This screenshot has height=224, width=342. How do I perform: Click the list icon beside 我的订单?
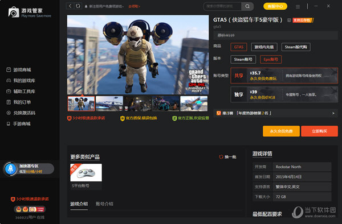click(x=9, y=102)
